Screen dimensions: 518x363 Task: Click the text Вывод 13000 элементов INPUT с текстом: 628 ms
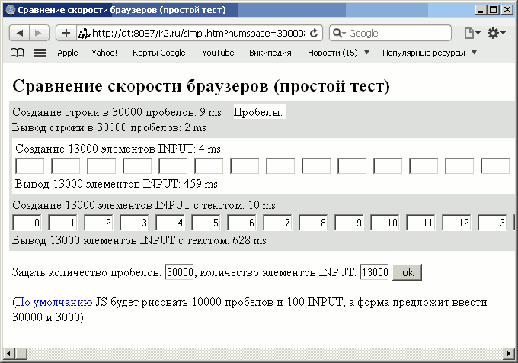coord(139,240)
